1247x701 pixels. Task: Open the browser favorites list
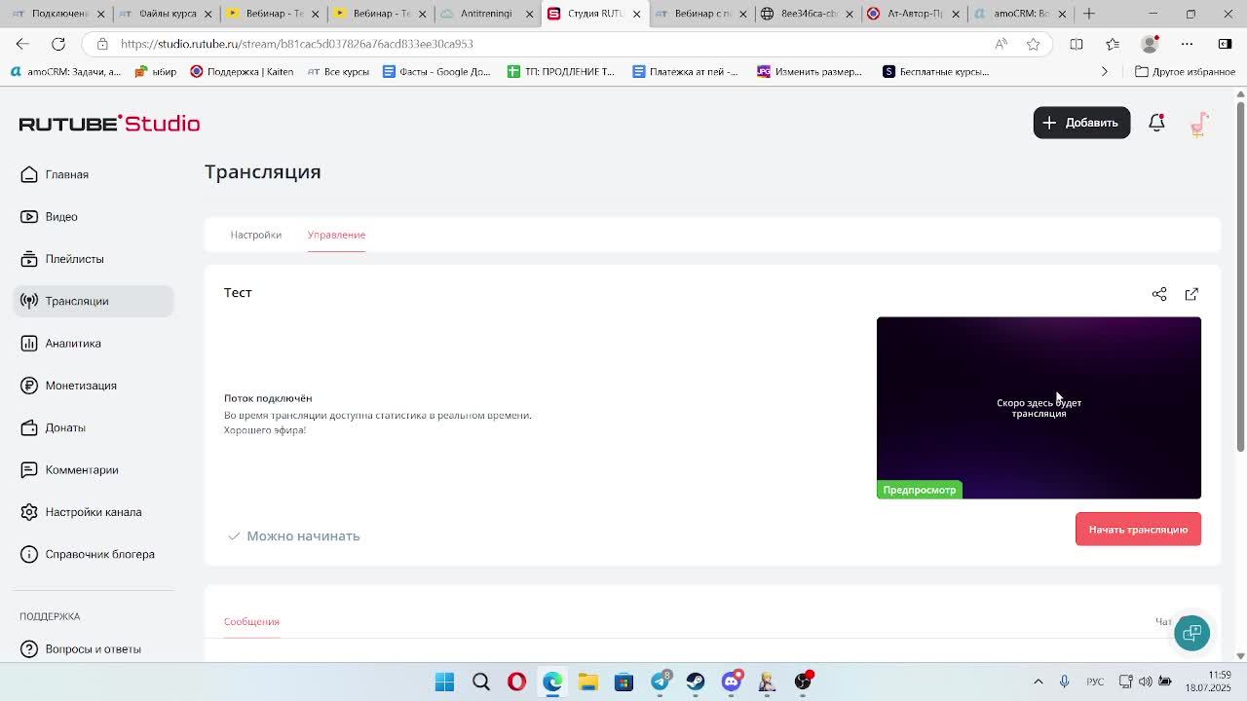(x=1113, y=44)
